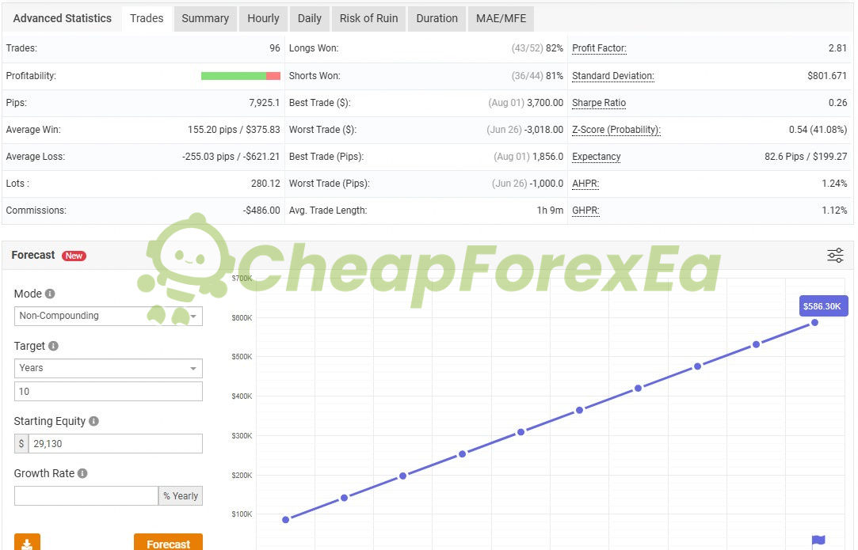Click the Standard Deviation label link
The image size is (858, 550).
613,76
